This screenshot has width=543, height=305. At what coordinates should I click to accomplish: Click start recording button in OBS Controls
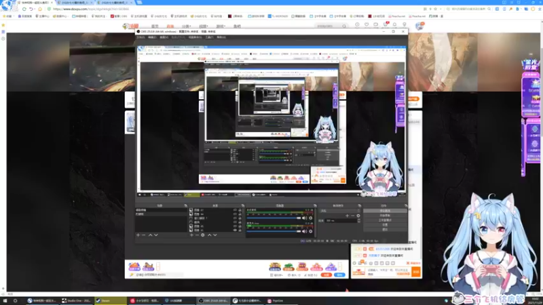coord(385,216)
